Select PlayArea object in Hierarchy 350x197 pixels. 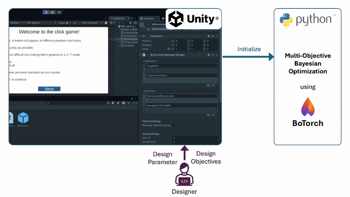(x=129, y=45)
